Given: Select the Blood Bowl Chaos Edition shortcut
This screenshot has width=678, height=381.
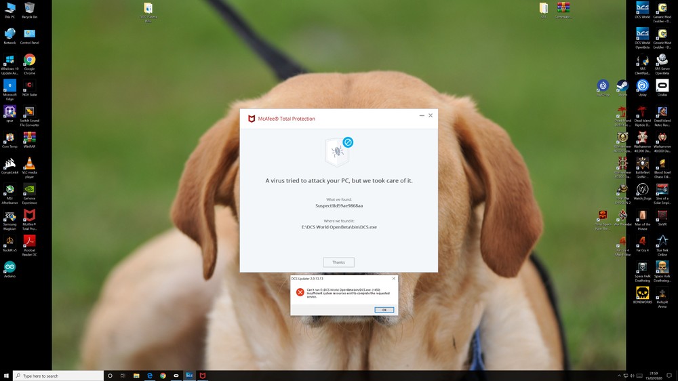Looking at the screenshot, I should click(662, 168).
